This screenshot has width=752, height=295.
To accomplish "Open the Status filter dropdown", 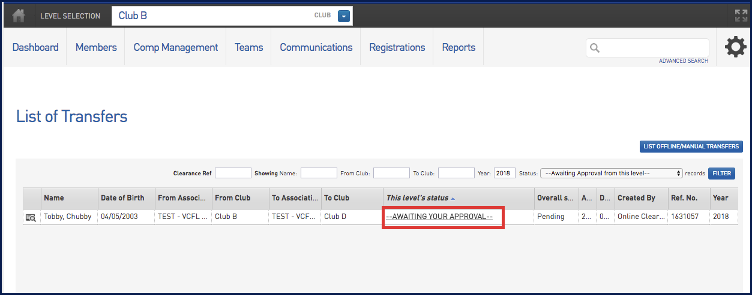I will click(612, 173).
